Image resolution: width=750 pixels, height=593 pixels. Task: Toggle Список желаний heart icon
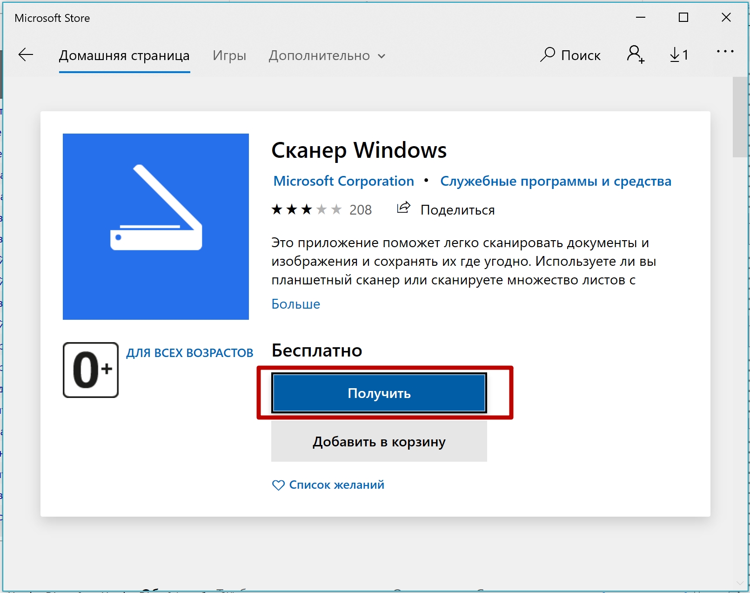(278, 485)
